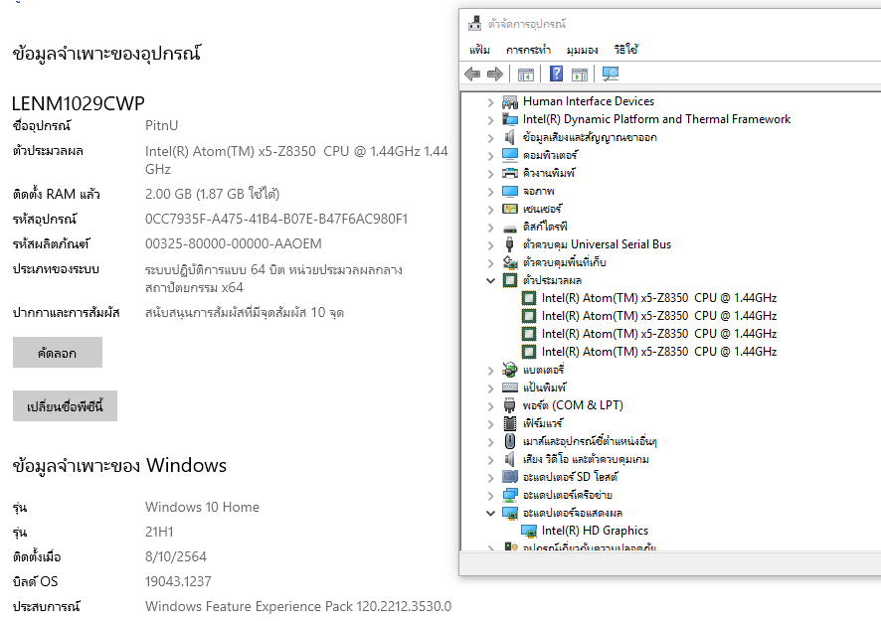Click the แป้นพิมพ์ keyboard category icon

tap(510, 388)
